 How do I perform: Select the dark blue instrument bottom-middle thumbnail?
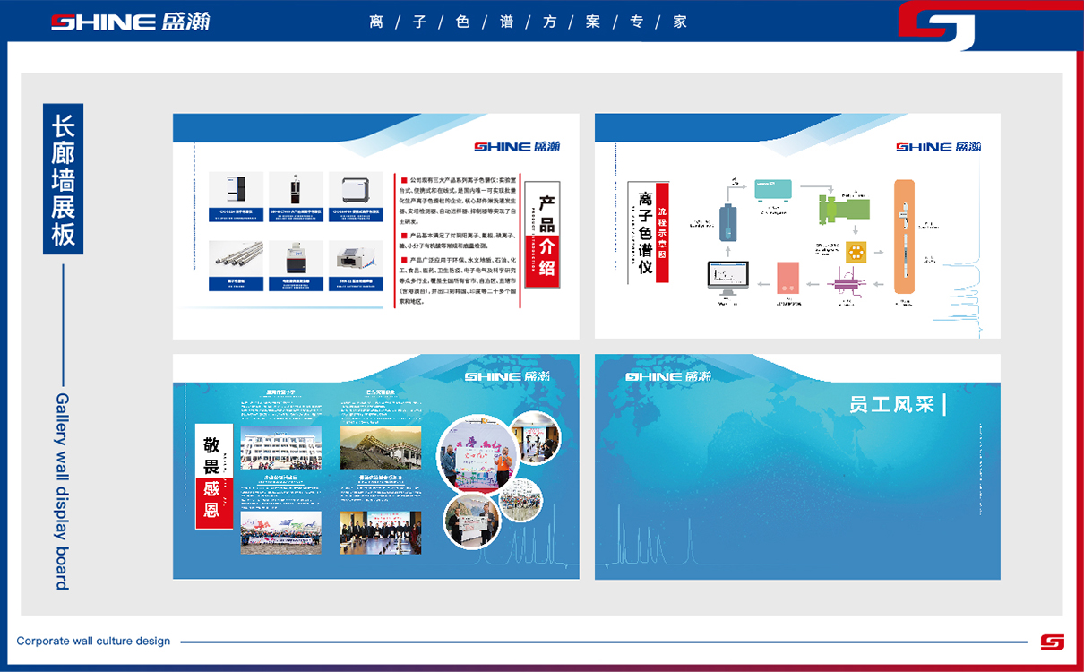point(296,265)
